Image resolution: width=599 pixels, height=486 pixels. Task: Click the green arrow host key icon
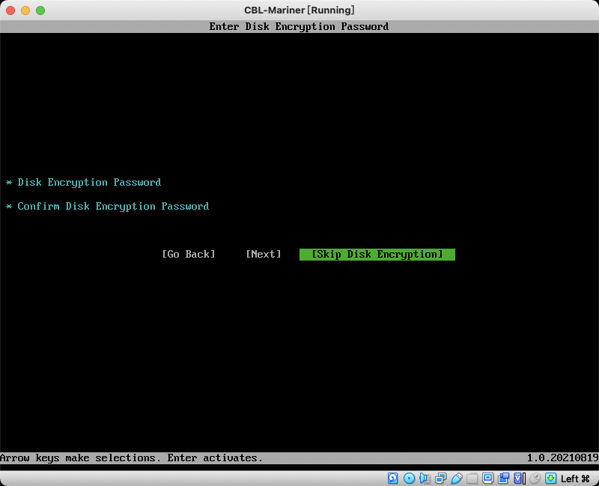(x=550, y=478)
